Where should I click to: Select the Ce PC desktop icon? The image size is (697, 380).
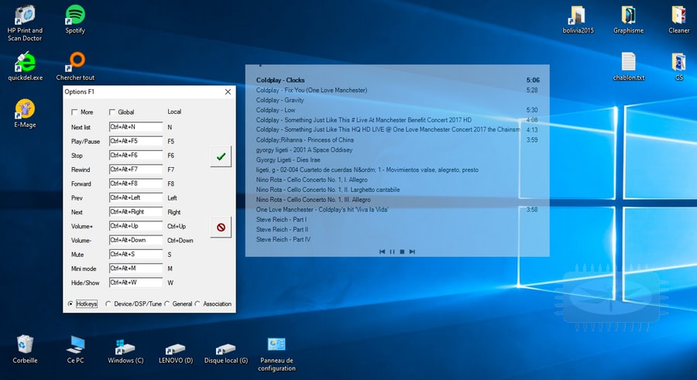click(75, 349)
